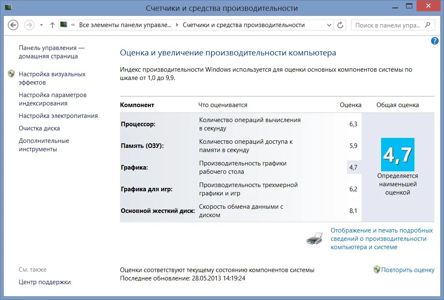Viewport: 444px width, 300px height.
Task: Go back with the Back arrow button
Action: pyautogui.click(x=13, y=25)
